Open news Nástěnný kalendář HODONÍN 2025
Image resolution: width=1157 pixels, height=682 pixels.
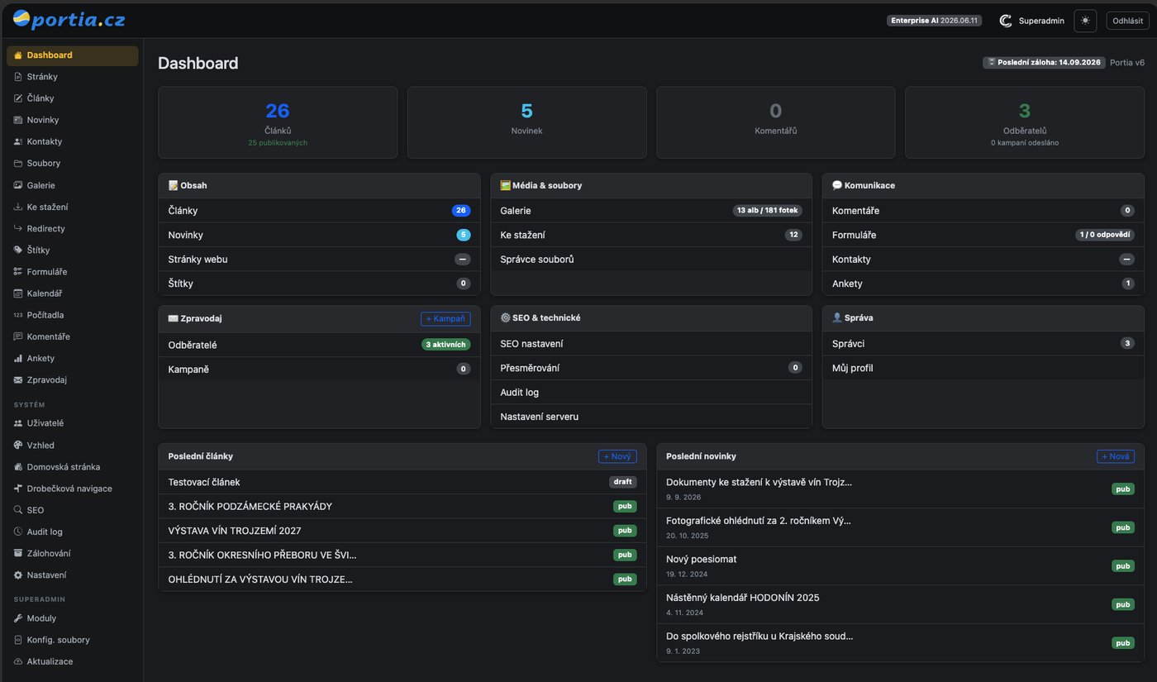click(x=901, y=604)
